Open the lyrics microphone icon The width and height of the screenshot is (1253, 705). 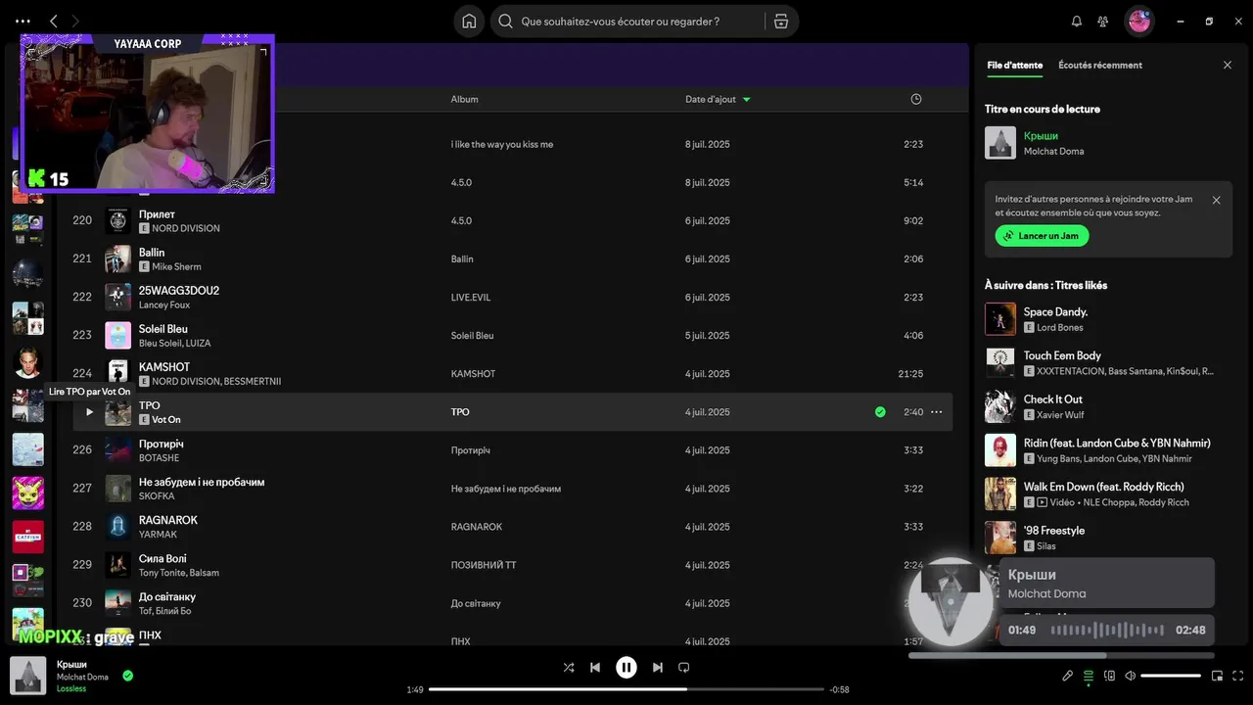(x=1068, y=676)
